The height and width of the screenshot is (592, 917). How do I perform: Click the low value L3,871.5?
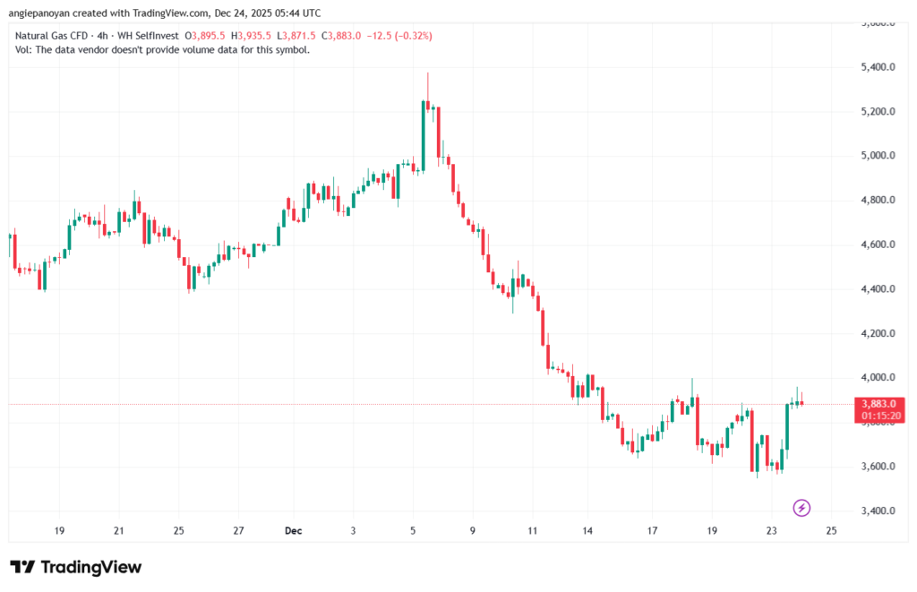(299, 35)
